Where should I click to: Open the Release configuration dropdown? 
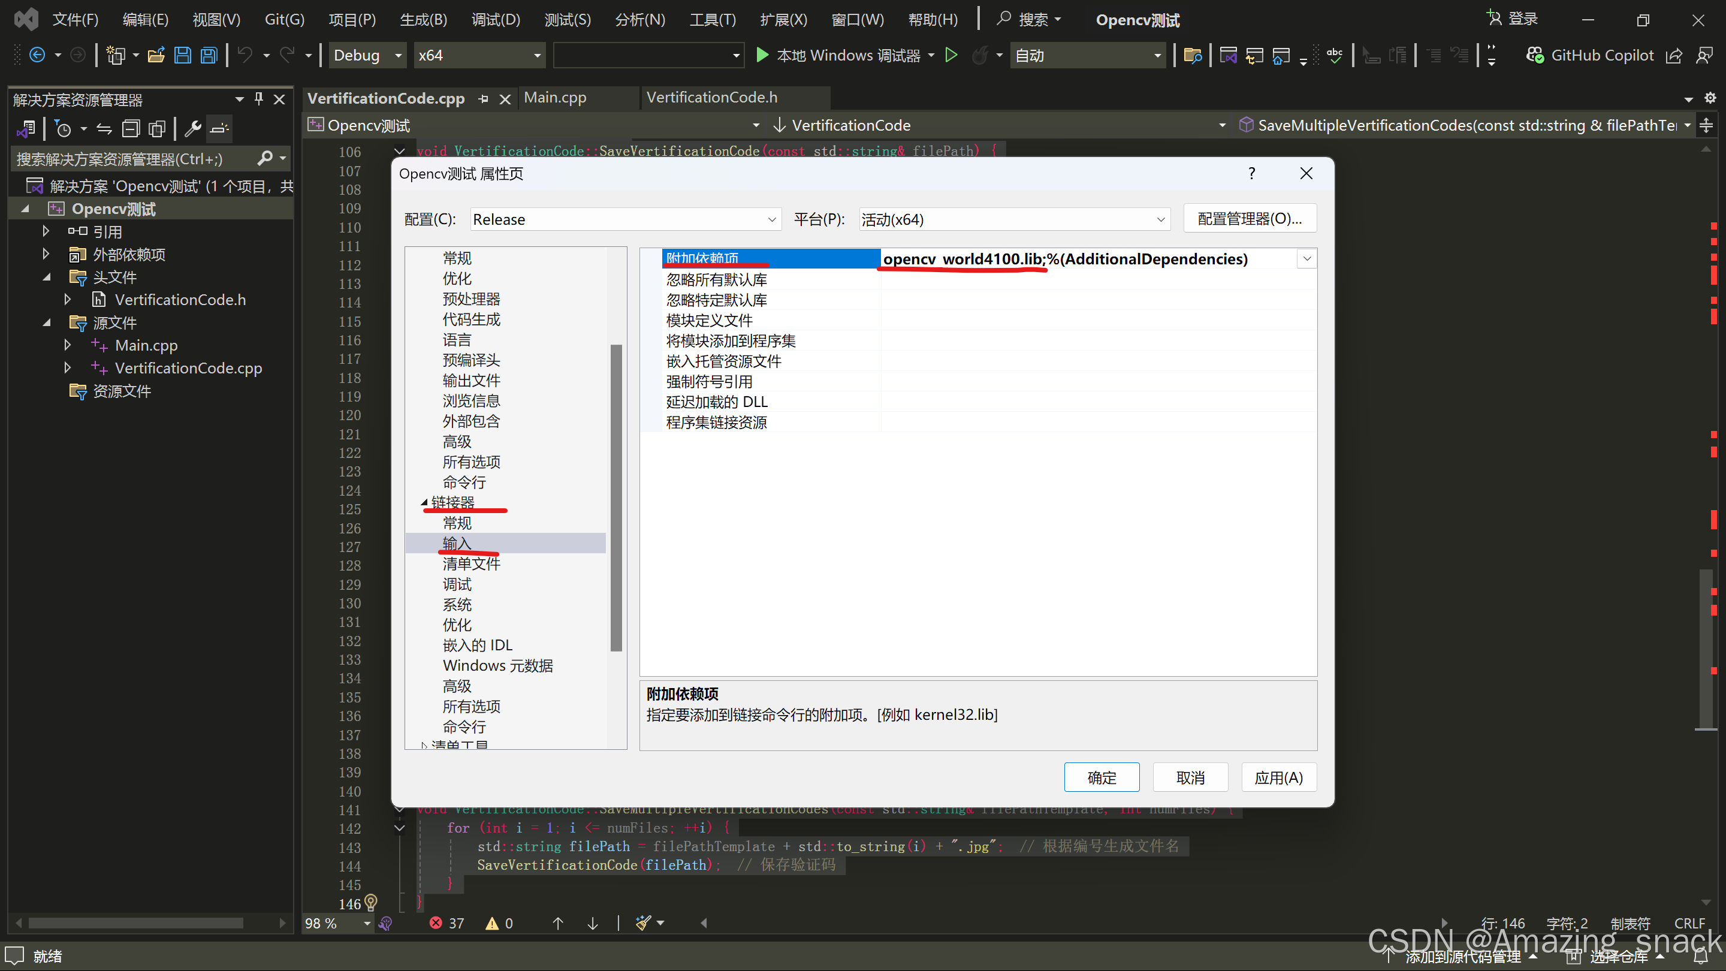tap(624, 219)
